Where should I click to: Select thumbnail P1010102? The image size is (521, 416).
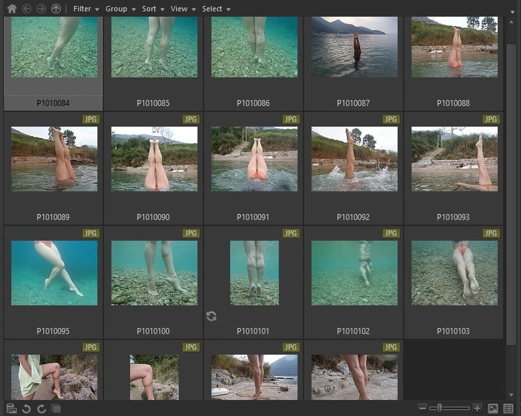(x=354, y=273)
